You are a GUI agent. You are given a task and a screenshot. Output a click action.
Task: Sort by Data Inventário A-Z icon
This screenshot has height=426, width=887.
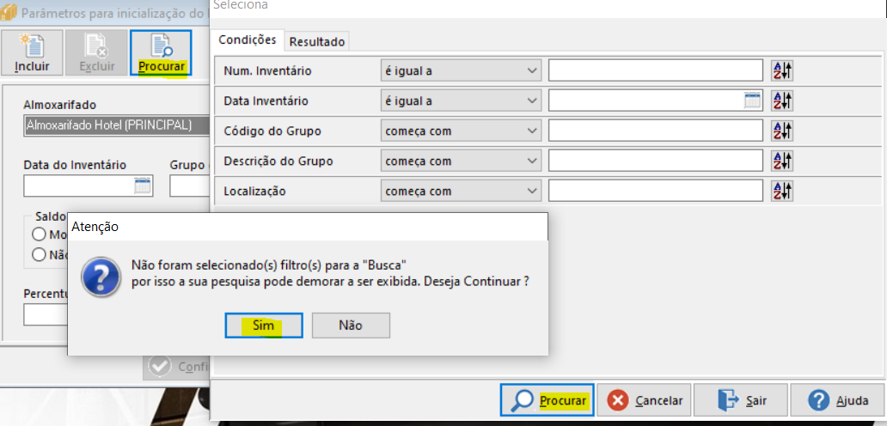pos(782,100)
